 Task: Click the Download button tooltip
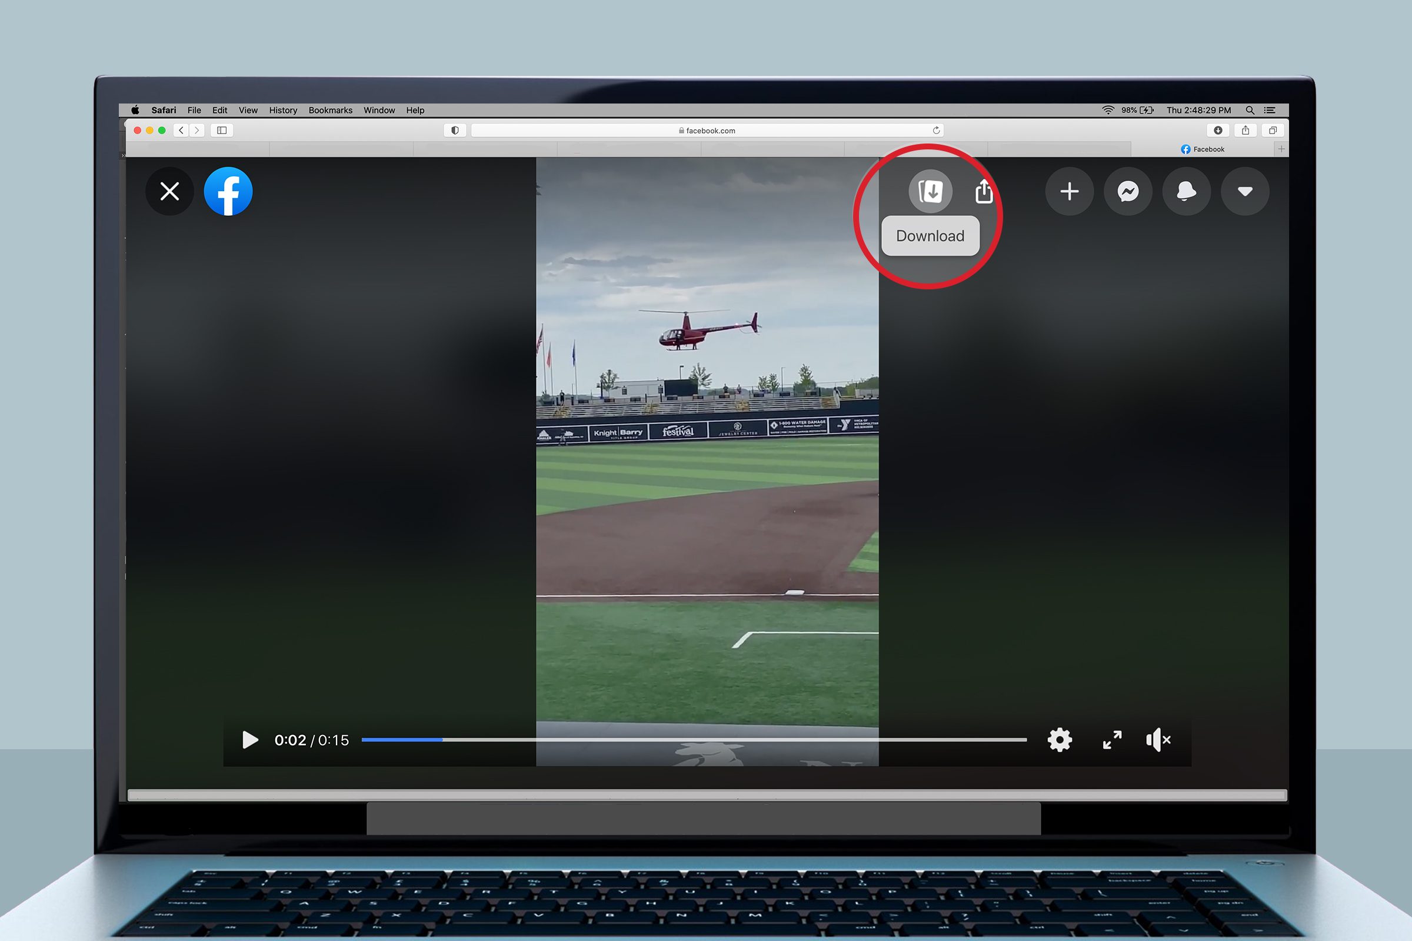(930, 236)
